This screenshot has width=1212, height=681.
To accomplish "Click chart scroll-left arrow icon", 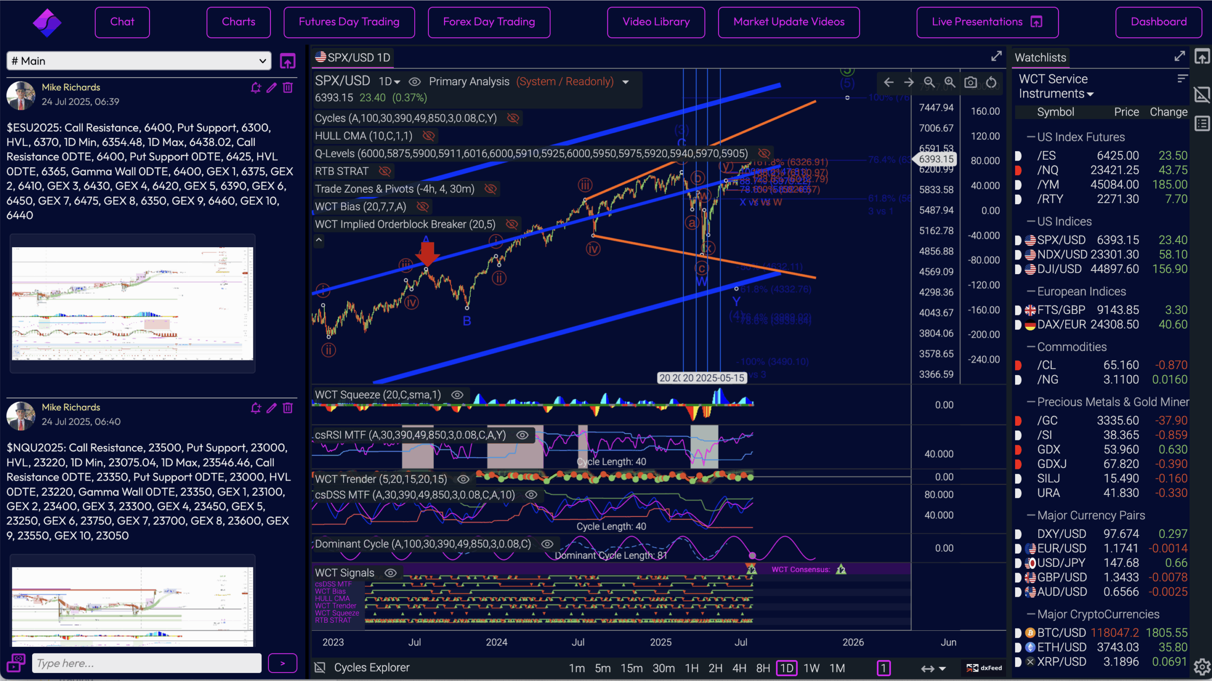I will coord(889,82).
